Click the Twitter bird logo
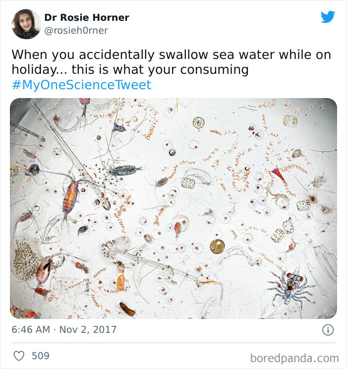 pos(328,17)
